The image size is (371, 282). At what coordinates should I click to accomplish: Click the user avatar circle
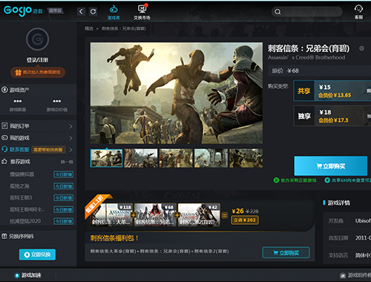(x=38, y=39)
